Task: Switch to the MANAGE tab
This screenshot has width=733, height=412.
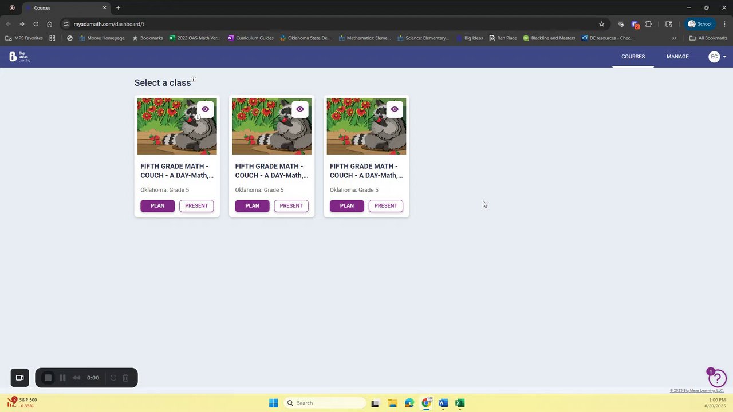Action: (x=677, y=57)
